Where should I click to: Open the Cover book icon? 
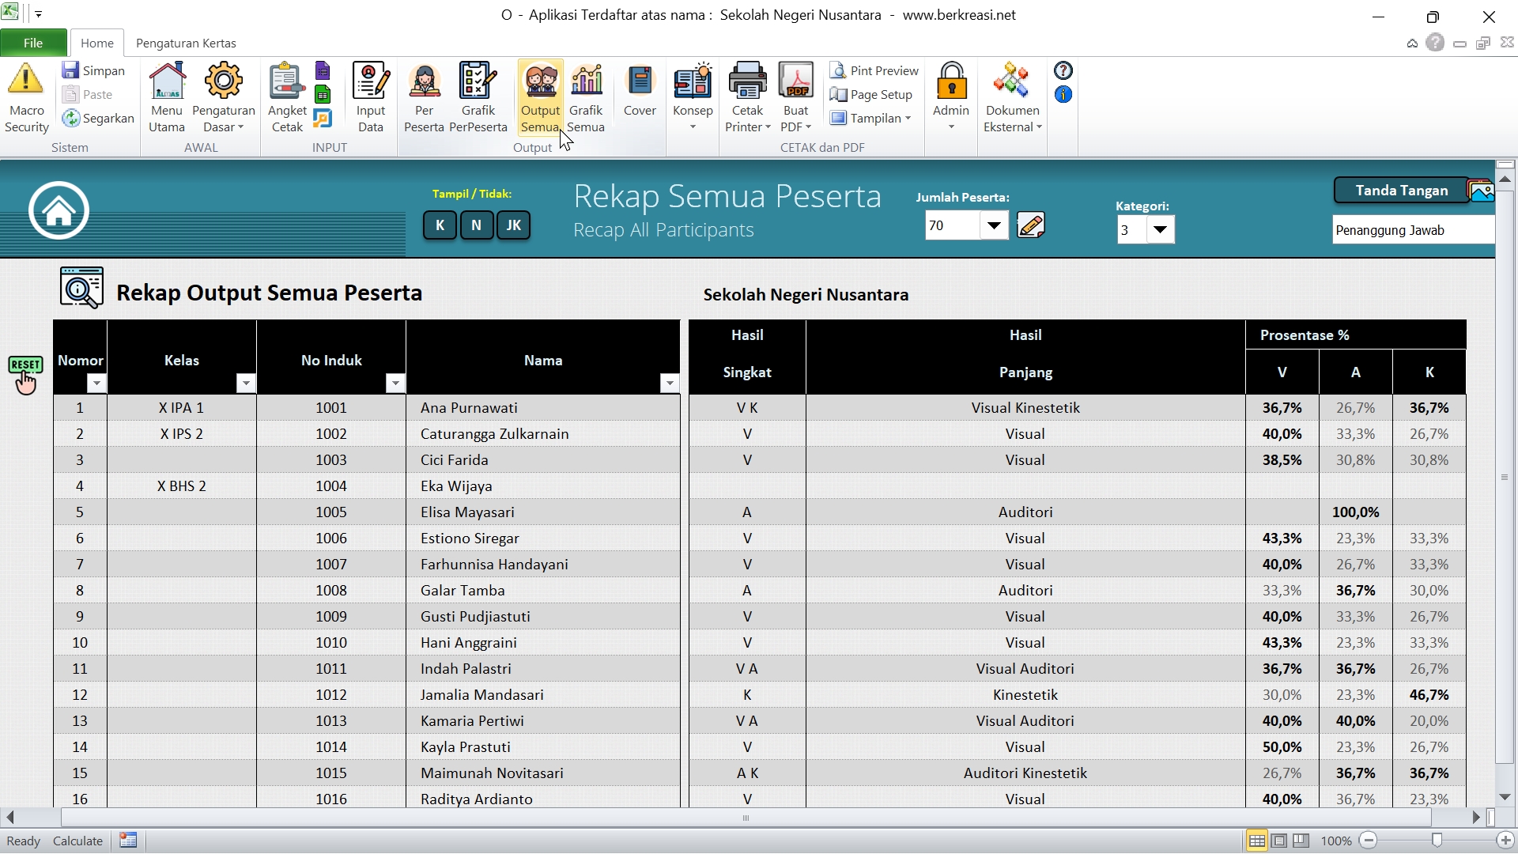tap(640, 82)
